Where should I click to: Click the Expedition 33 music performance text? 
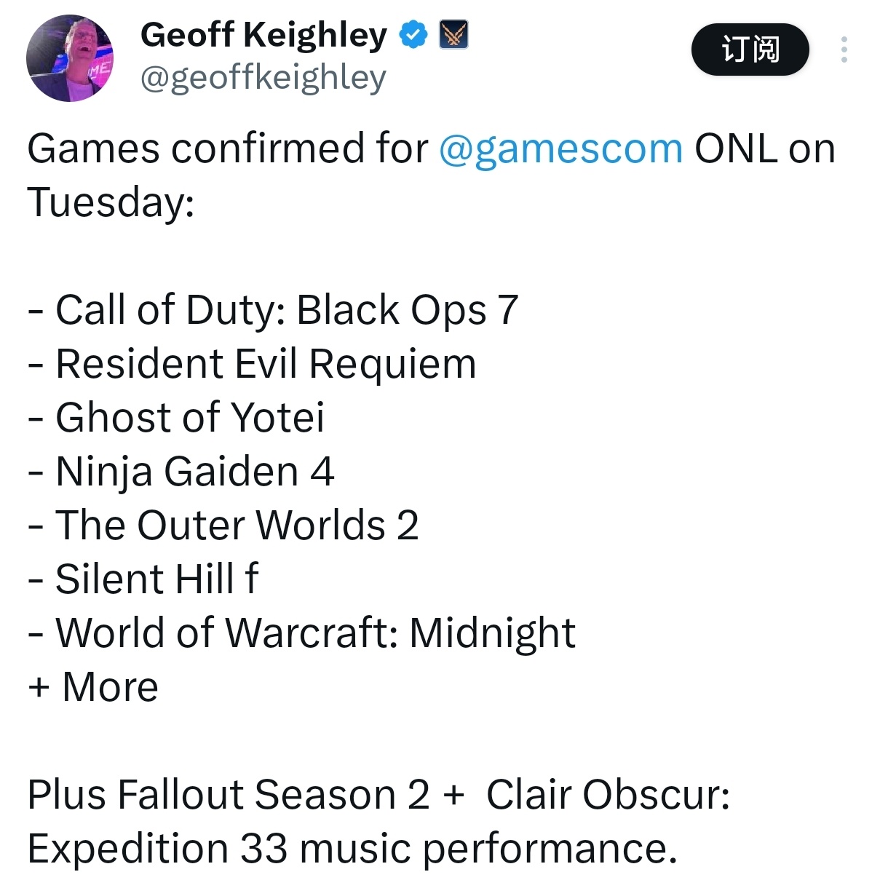click(352, 849)
